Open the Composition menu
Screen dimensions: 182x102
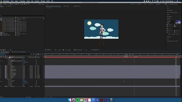[22, 1]
